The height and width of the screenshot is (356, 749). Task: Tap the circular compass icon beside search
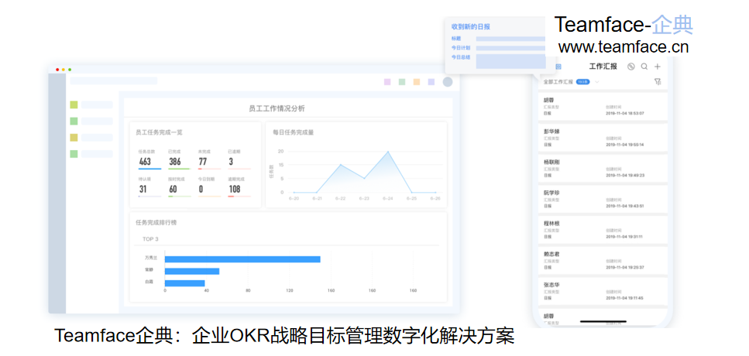(x=631, y=67)
